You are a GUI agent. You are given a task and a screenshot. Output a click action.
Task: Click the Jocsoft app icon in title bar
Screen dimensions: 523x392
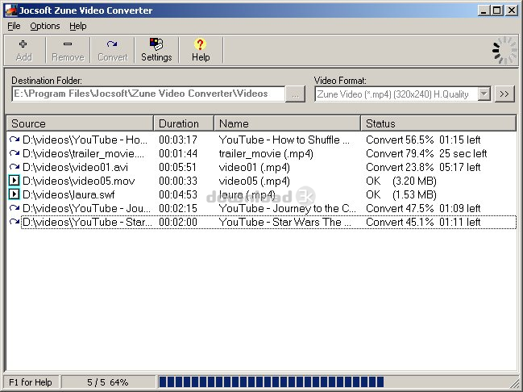click(x=10, y=10)
